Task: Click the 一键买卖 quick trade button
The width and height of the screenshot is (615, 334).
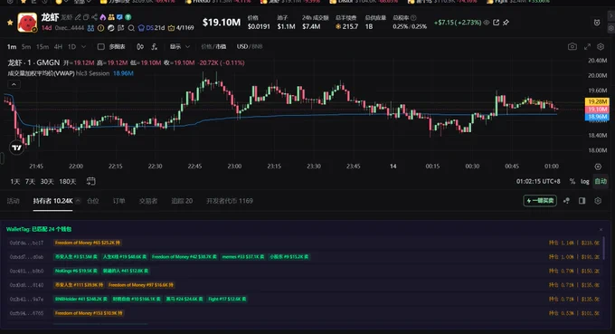Action: click(540, 201)
